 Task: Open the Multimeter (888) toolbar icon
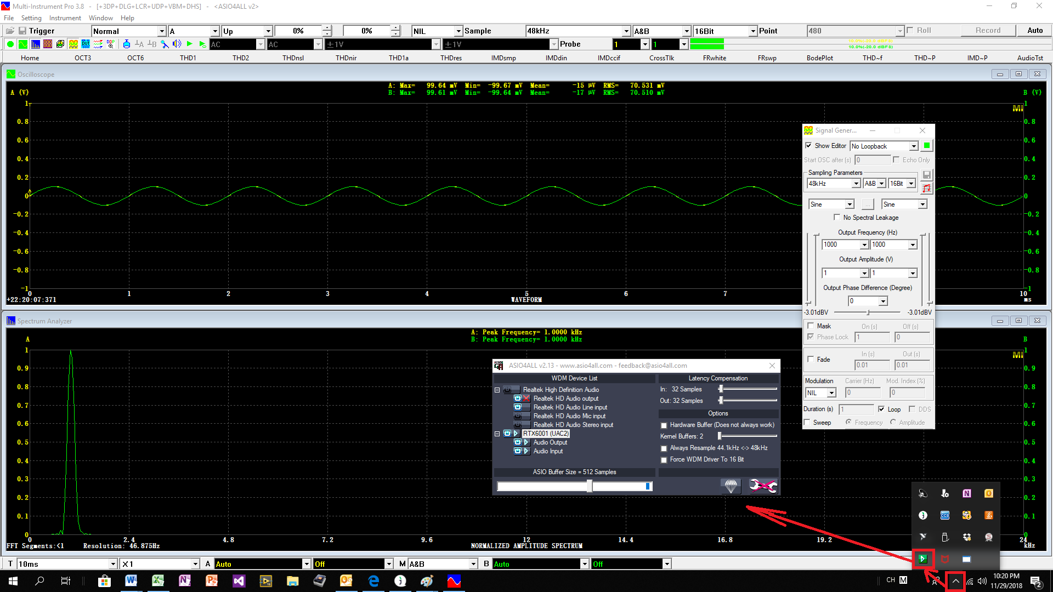coord(48,44)
